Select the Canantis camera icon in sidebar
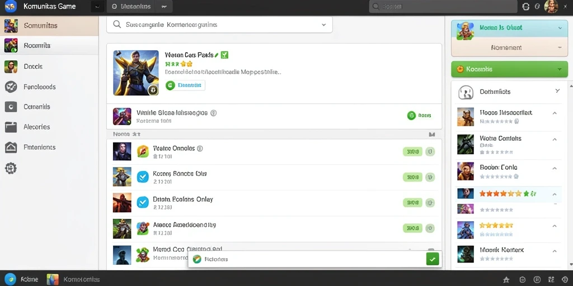Viewport: 573px width, 286px height. (11, 107)
